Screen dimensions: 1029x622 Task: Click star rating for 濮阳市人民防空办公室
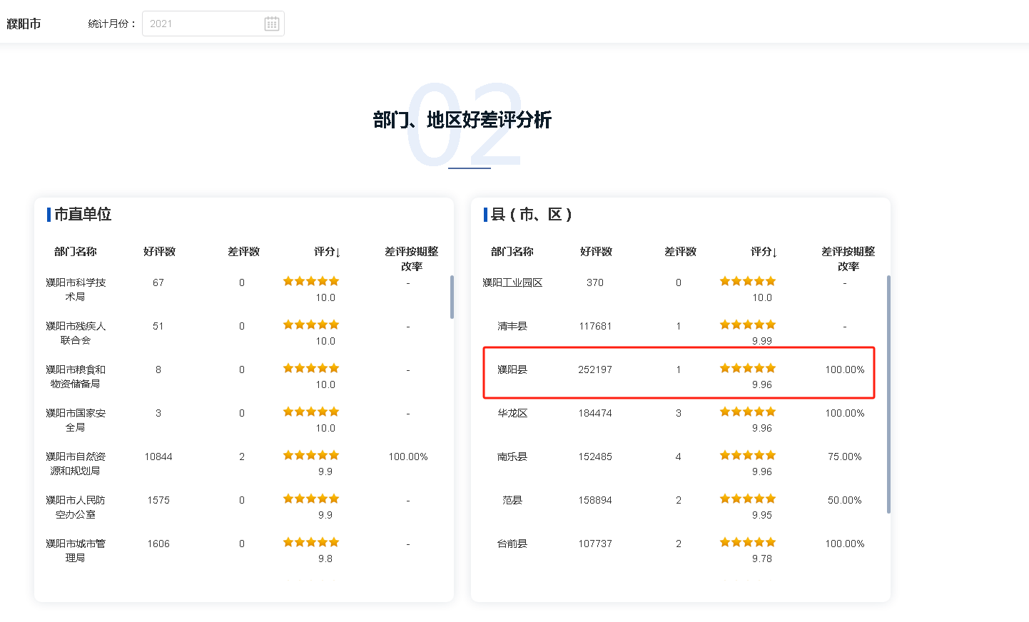click(x=311, y=499)
